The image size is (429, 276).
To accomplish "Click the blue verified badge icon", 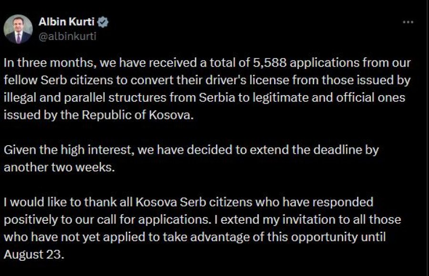I will coord(103,22).
